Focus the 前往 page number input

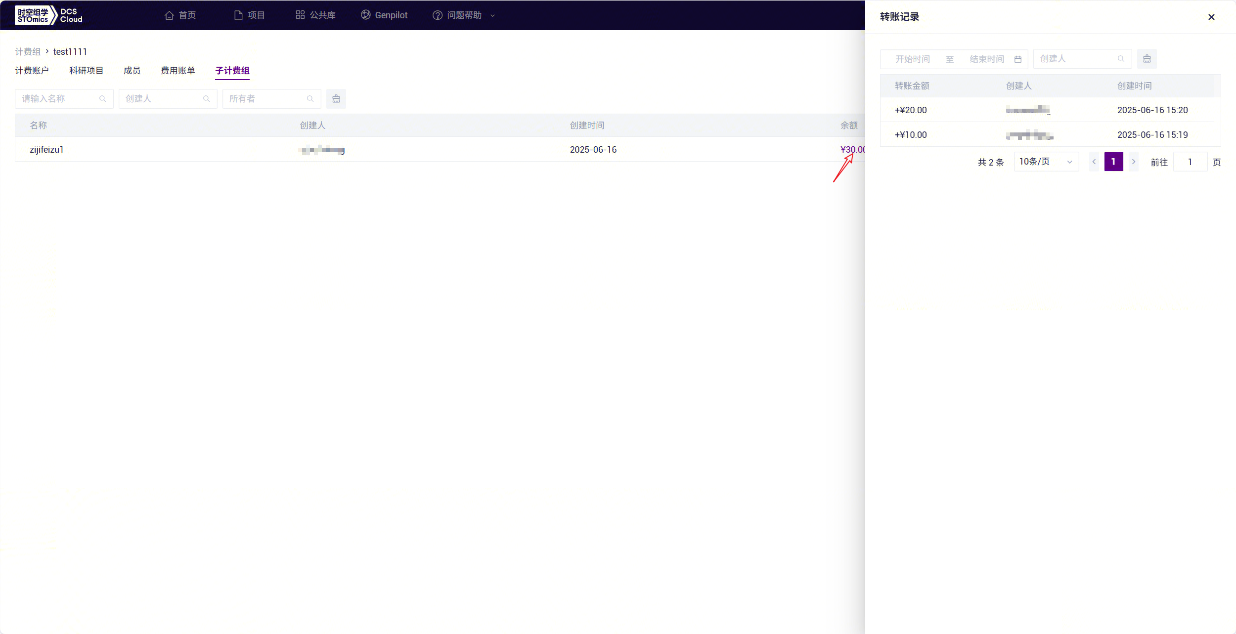(1191, 162)
